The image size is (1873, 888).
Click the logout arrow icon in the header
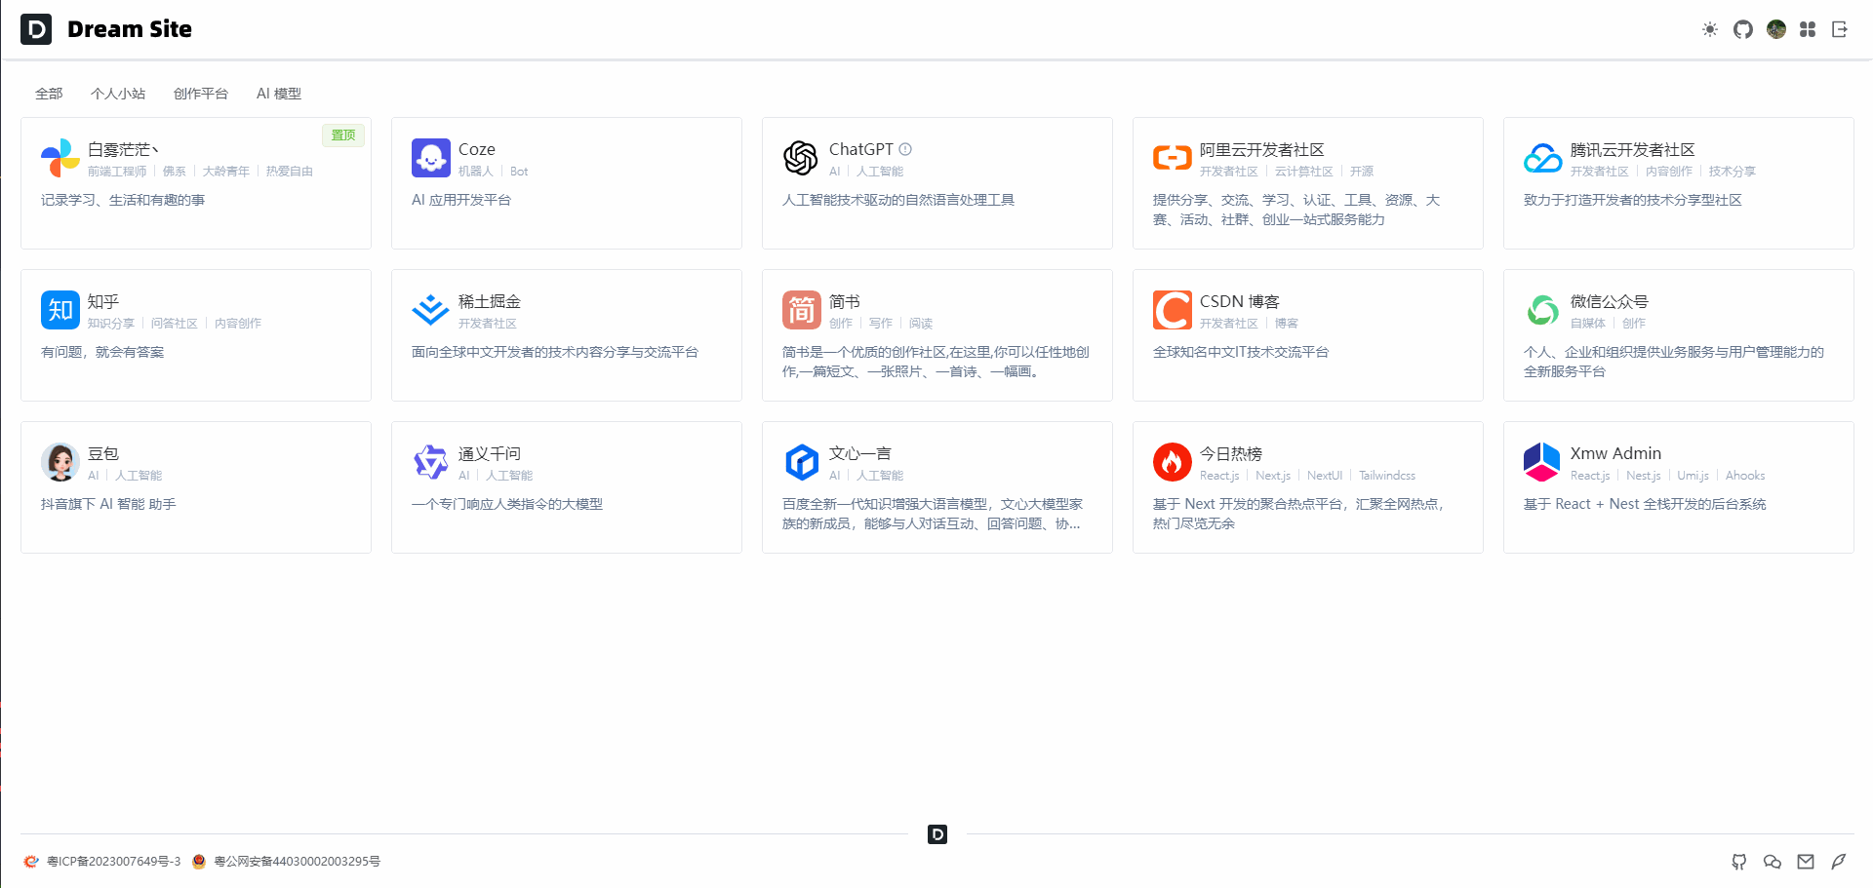point(1840,29)
